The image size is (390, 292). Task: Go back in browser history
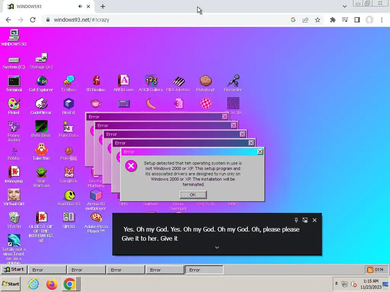(8, 20)
